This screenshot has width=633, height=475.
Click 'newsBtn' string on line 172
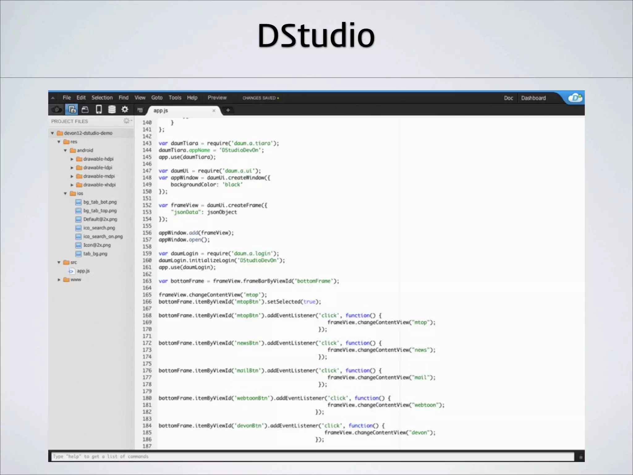(247, 343)
